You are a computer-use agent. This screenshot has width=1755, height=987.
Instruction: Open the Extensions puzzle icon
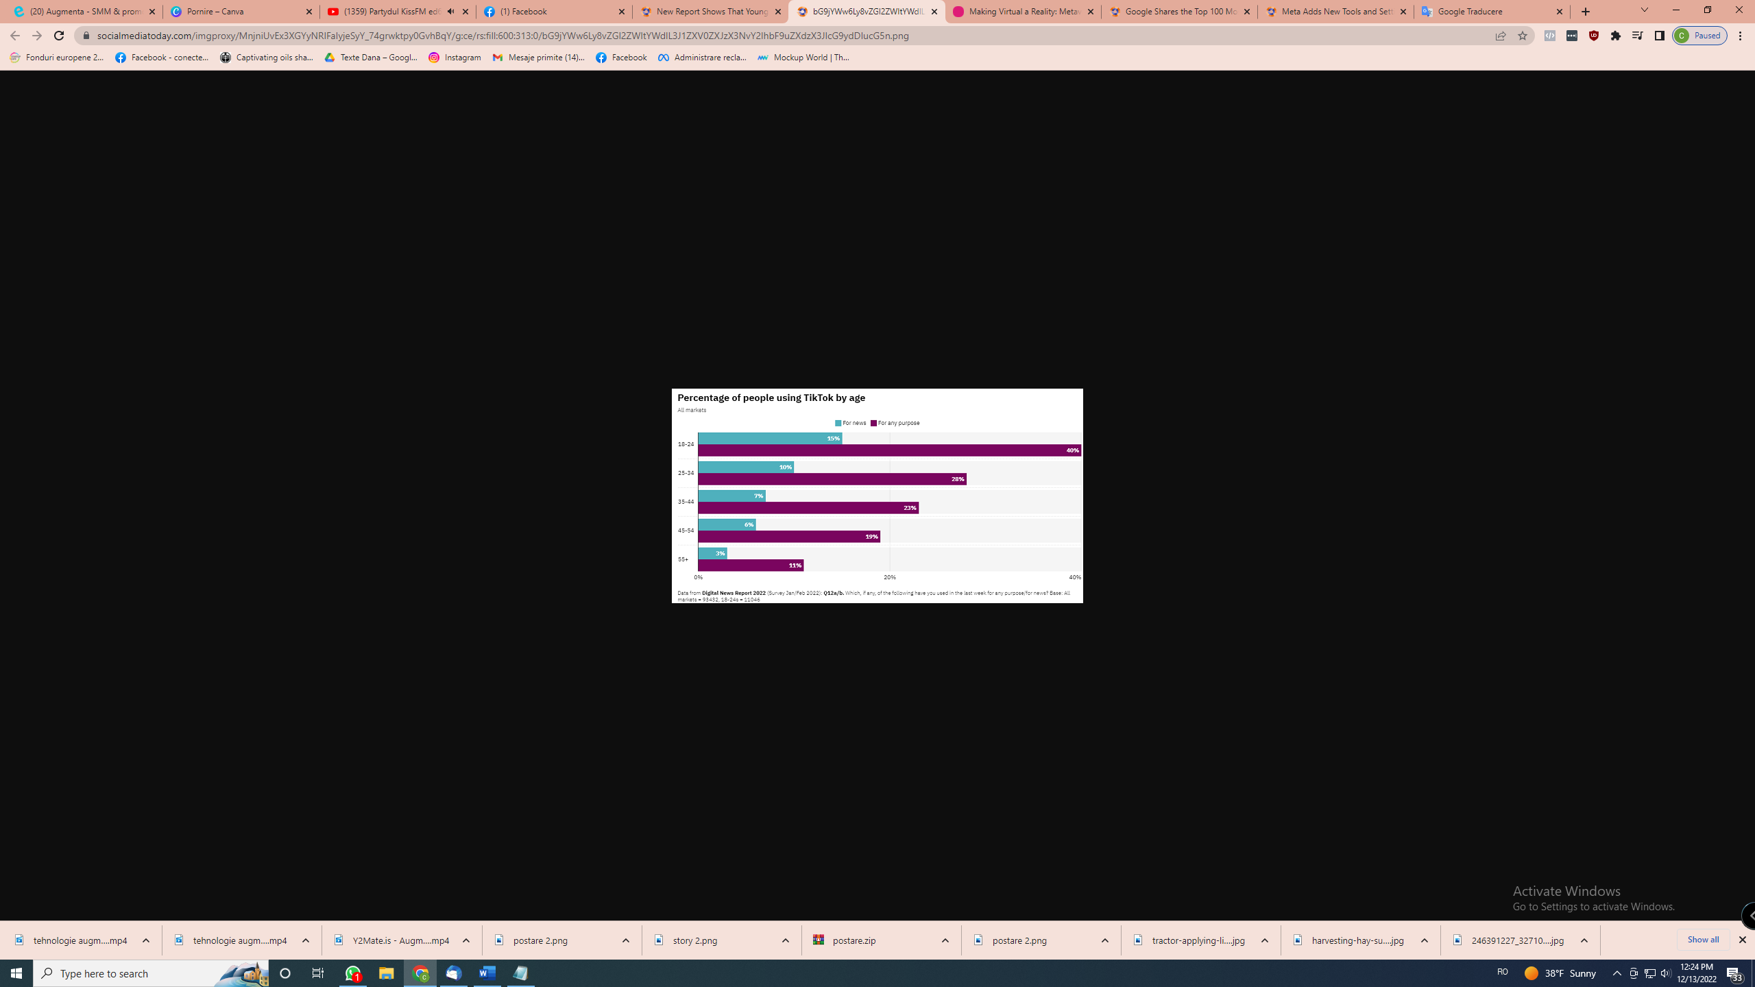(x=1616, y=36)
